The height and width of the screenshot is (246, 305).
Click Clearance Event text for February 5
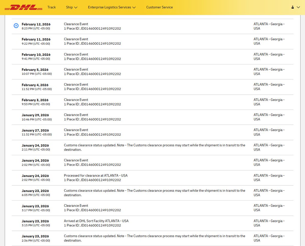click(x=76, y=69)
